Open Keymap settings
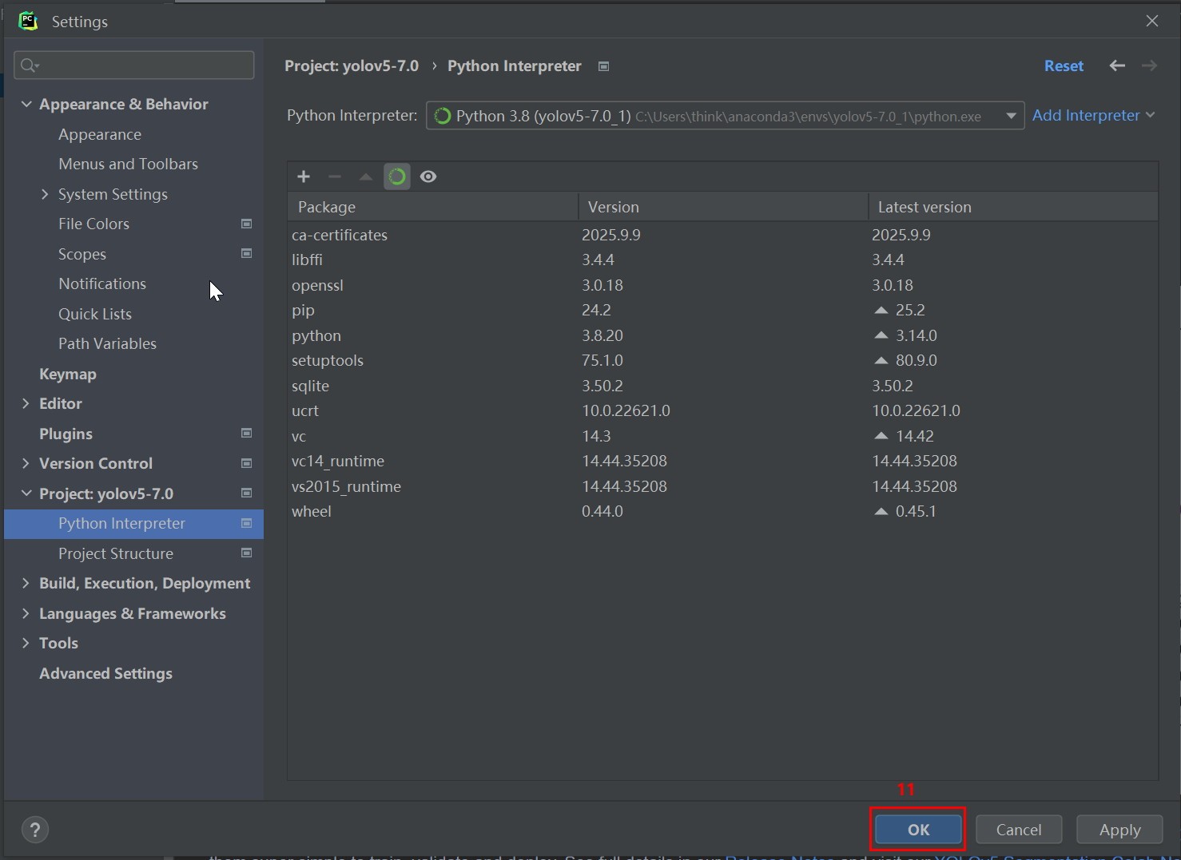Image resolution: width=1181 pixels, height=860 pixels. coord(68,374)
